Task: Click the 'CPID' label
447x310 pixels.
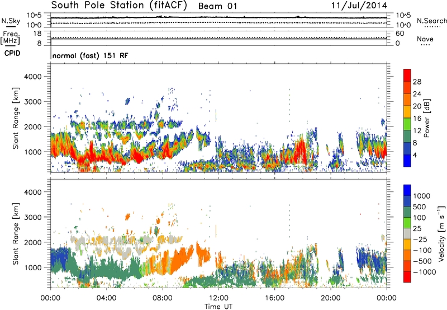Action: (x=12, y=53)
